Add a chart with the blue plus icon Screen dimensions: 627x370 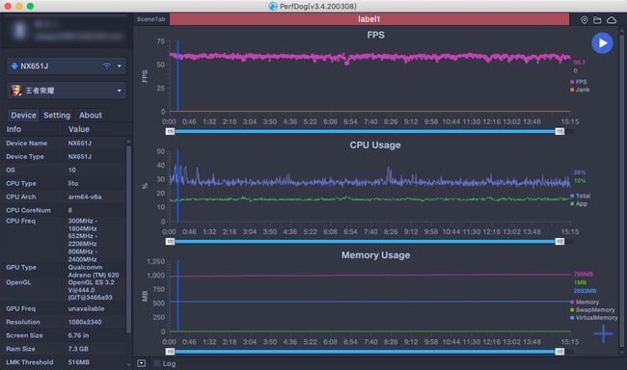603,333
